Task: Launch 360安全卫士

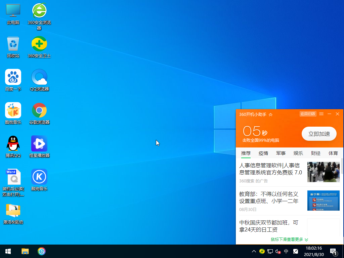Action: click(x=39, y=44)
